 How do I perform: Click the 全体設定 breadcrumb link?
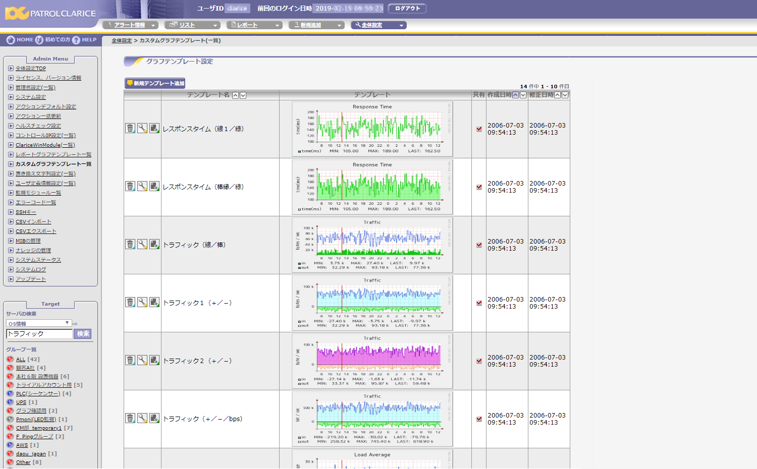pyautogui.click(x=122, y=41)
